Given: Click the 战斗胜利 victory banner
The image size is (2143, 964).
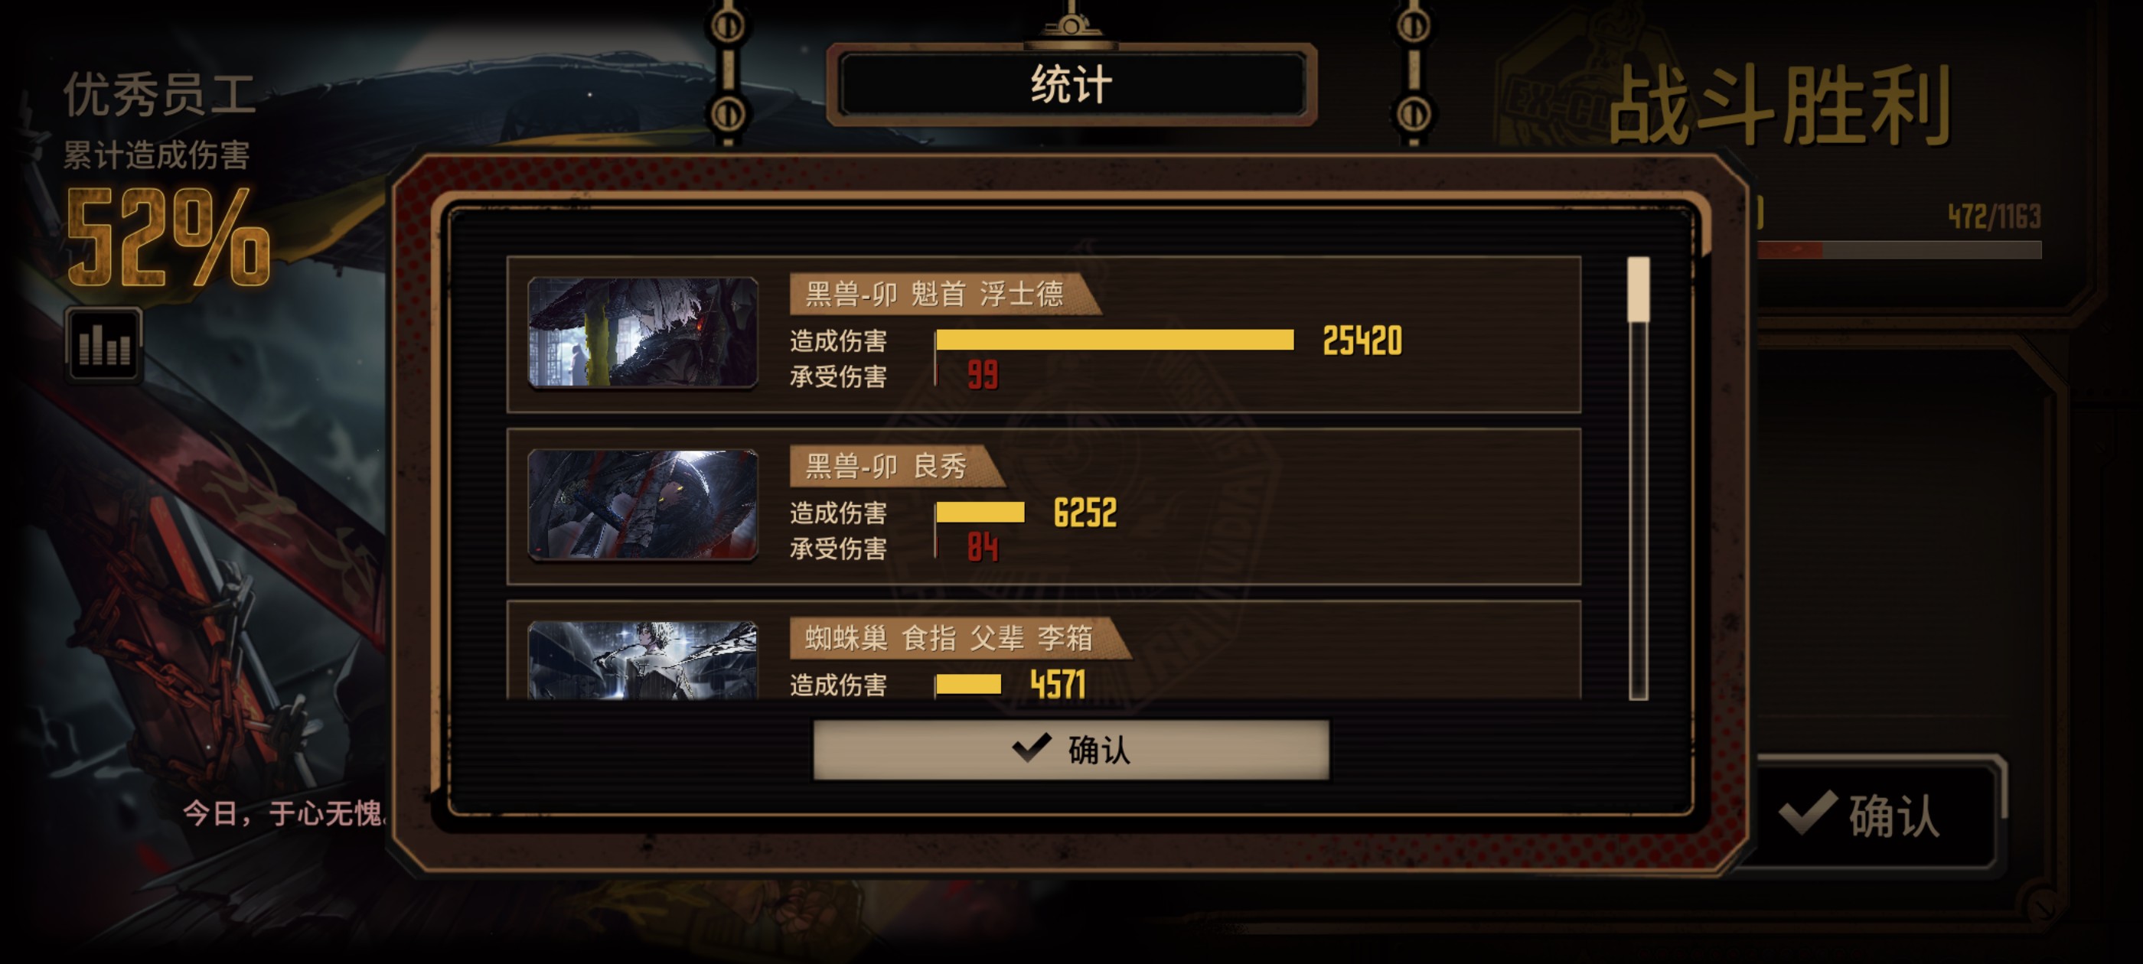Looking at the screenshot, I should pos(1780,106).
